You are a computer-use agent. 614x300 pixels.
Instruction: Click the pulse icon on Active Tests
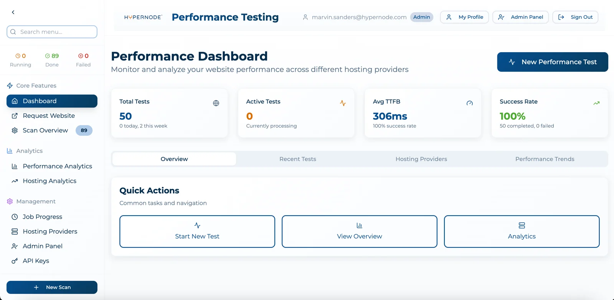[x=343, y=103]
